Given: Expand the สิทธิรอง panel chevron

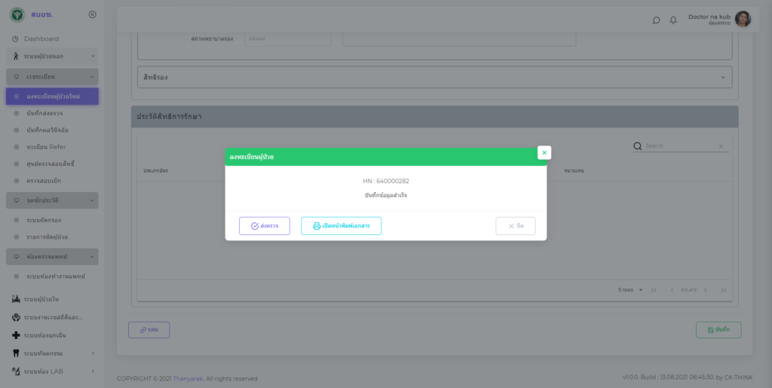Looking at the screenshot, I should pyautogui.click(x=723, y=77).
